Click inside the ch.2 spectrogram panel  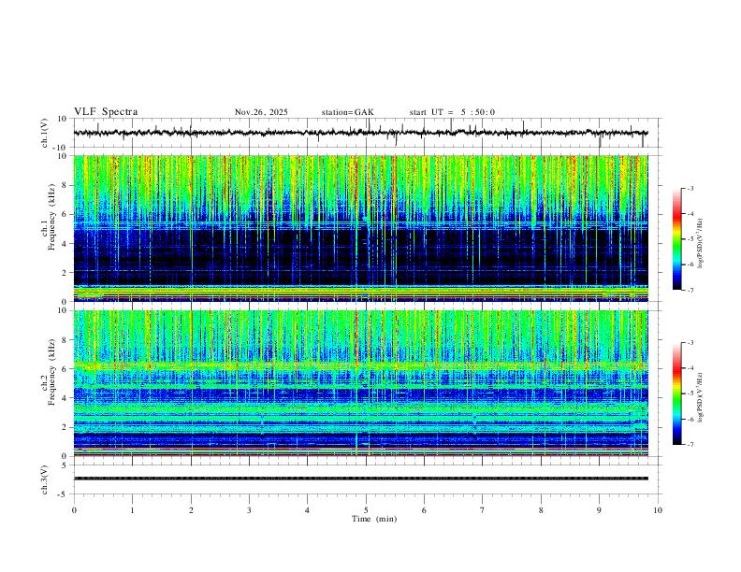(x=360, y=383)
